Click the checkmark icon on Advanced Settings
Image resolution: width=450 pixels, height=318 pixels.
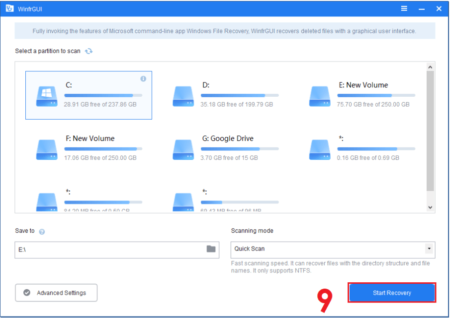tap(27, 293)
